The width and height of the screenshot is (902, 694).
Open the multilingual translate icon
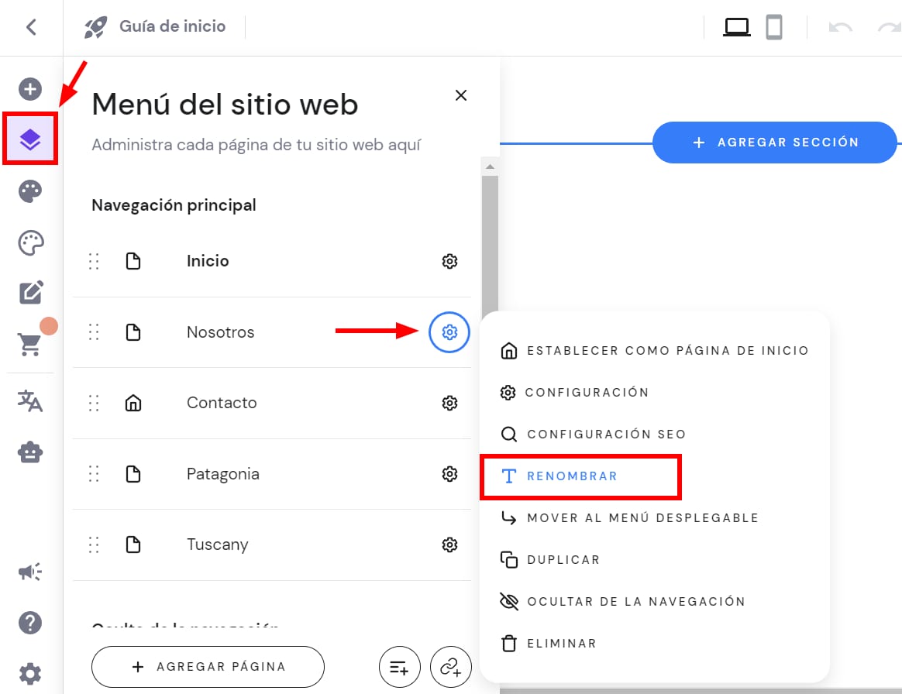[30, 401]
